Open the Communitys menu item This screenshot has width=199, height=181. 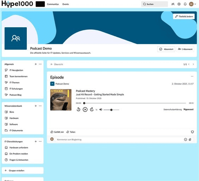[x=53, y=4]
